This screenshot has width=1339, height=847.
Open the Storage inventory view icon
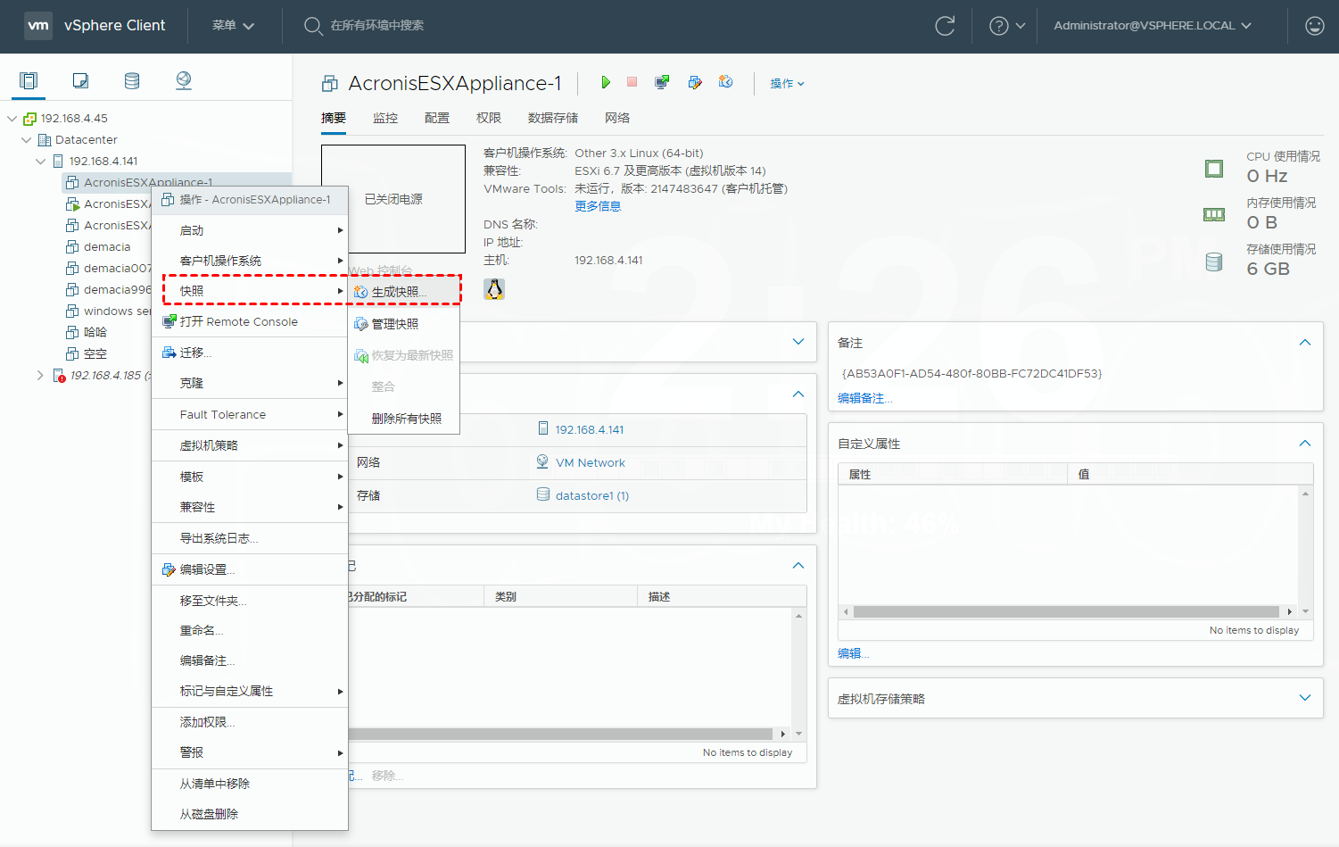pos(132,80)
